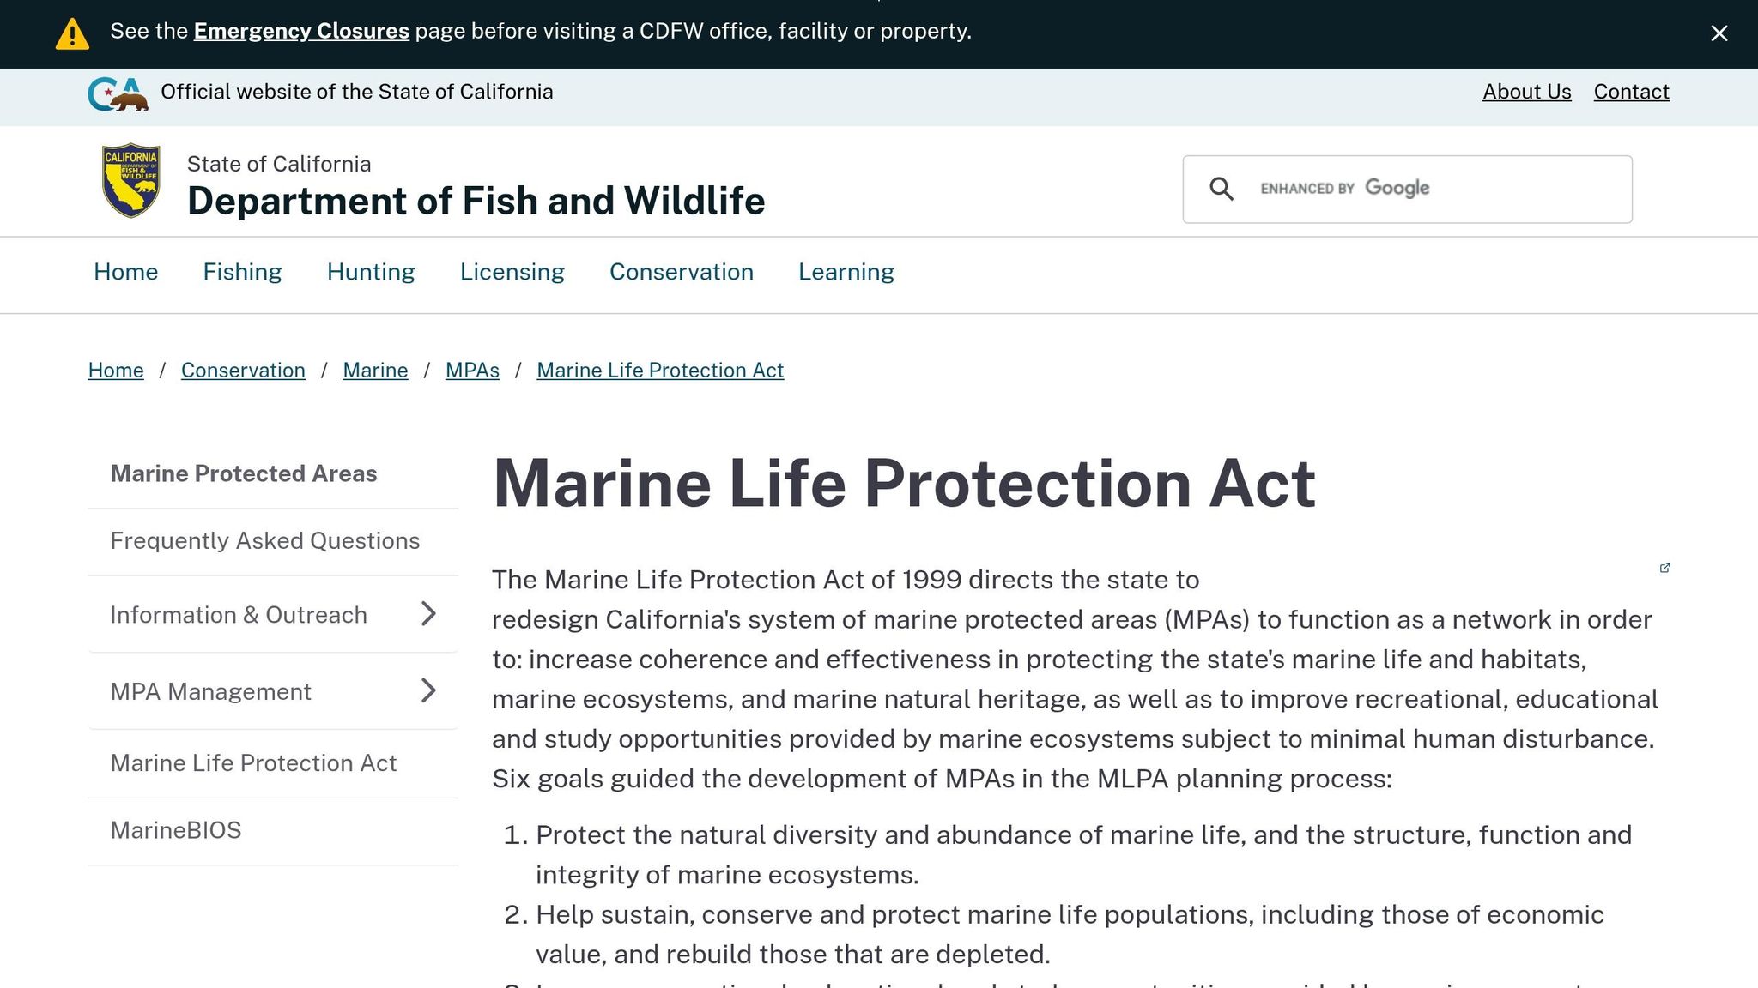Click the About Us link
The width and height of the screenshot is (1758, 988).
(x=1525, y=92)
